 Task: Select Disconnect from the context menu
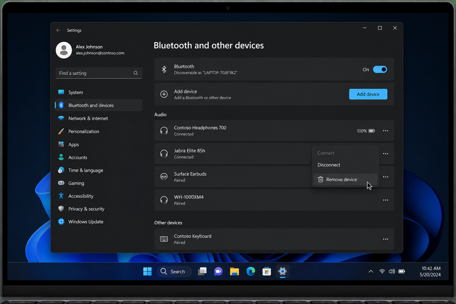pos(345,165)
